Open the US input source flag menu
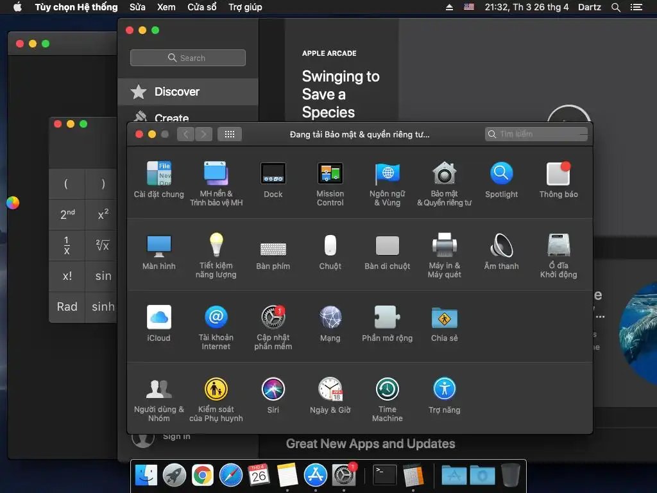 pyautogui.click(x=469, y=7)
